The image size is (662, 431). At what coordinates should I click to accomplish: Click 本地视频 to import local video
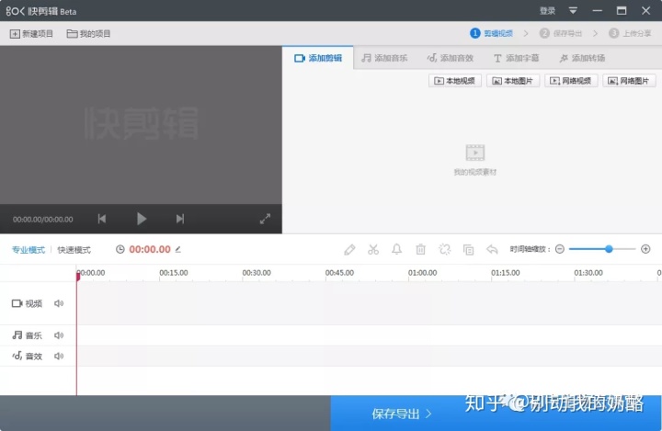455,81
